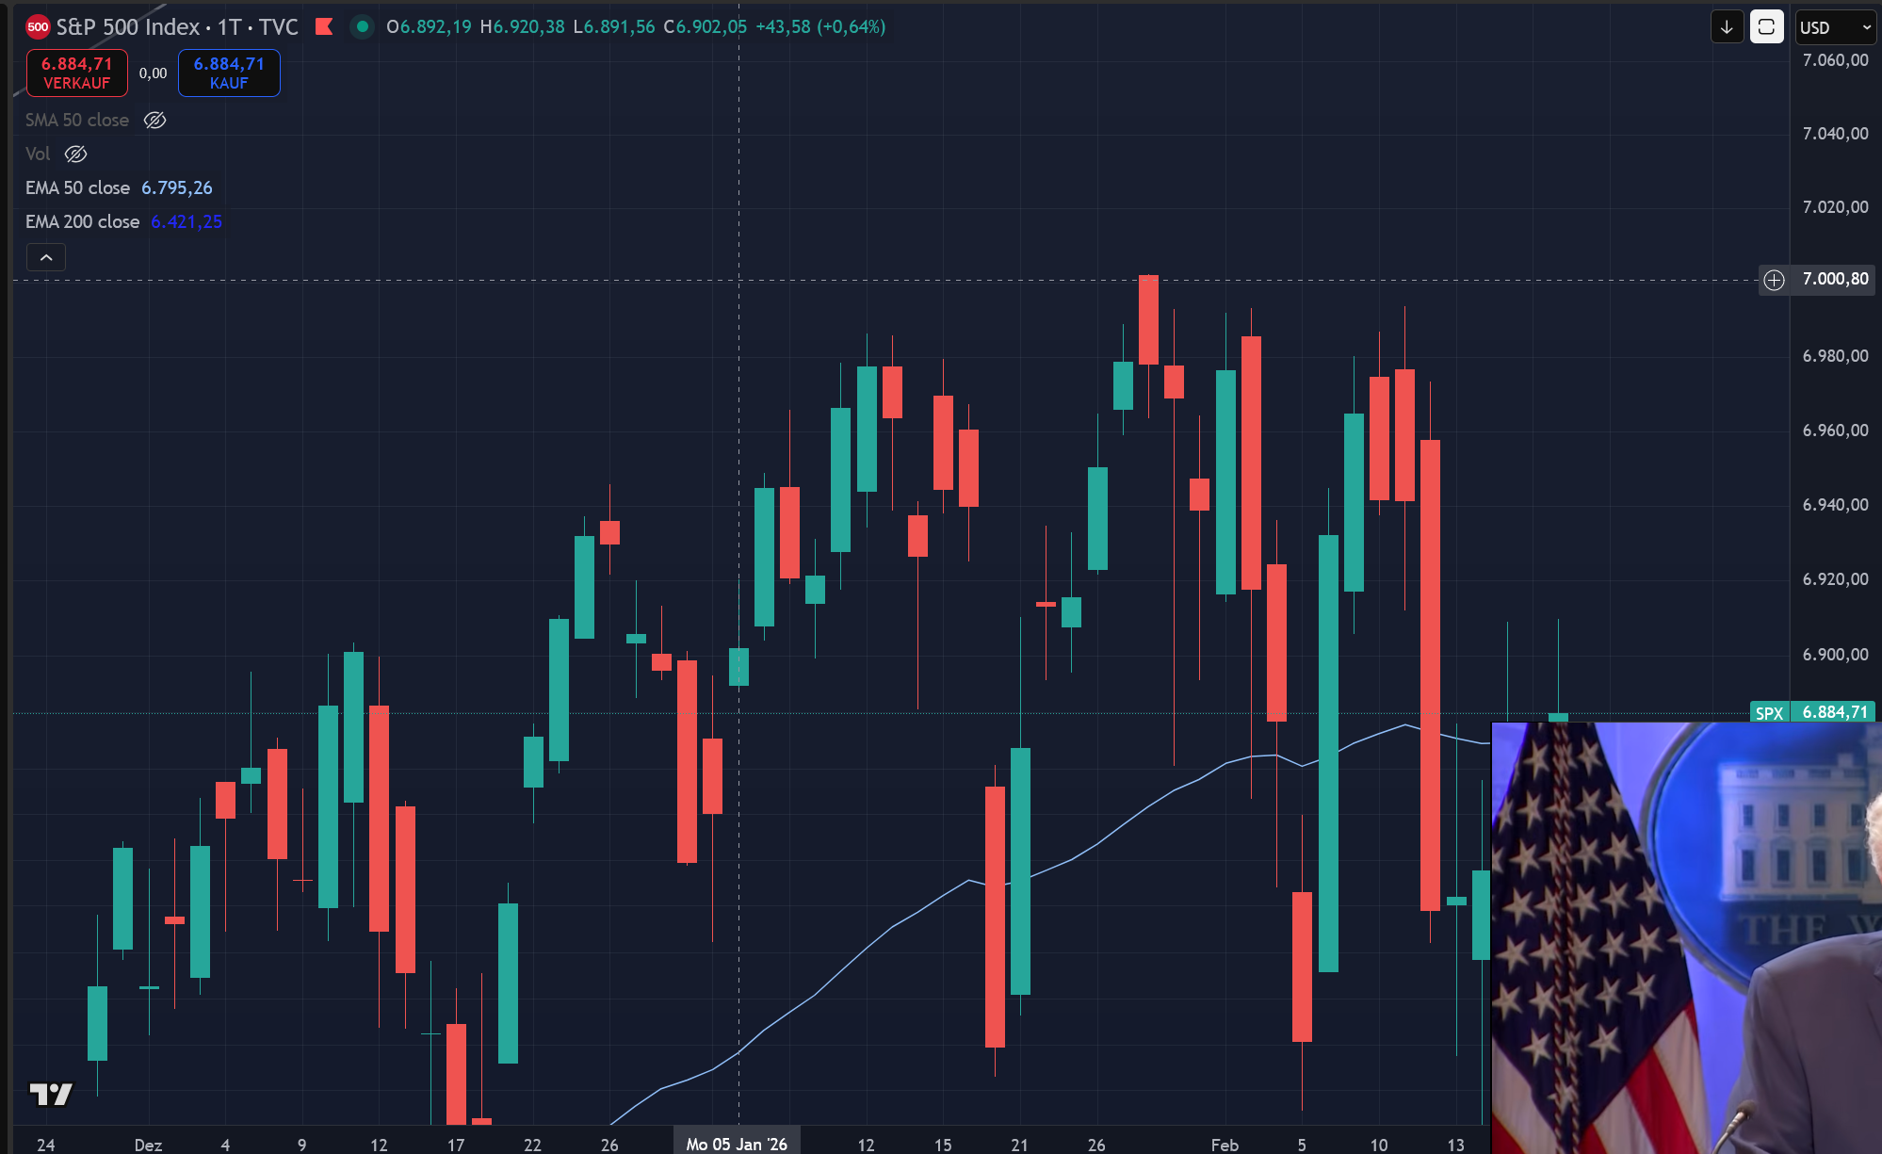Click the video thumbnail with American flag
The image size is (1882, 1154).
1686,937
